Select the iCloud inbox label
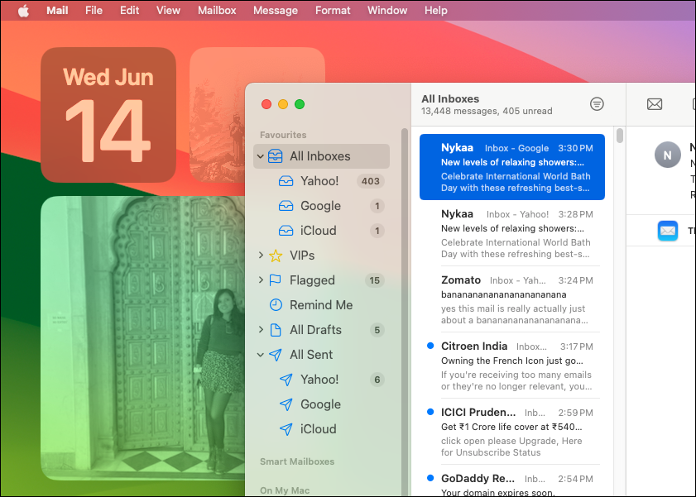696x497 pixels. tap(319, 231)
